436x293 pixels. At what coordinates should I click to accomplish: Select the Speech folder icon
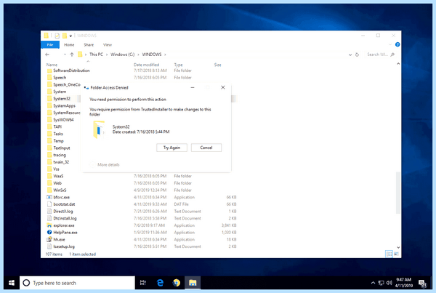tap(49, 78)
